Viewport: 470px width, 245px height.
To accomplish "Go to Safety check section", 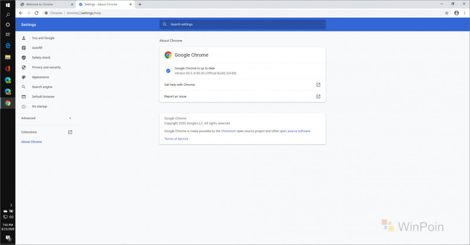I will [x=41, y=58].
